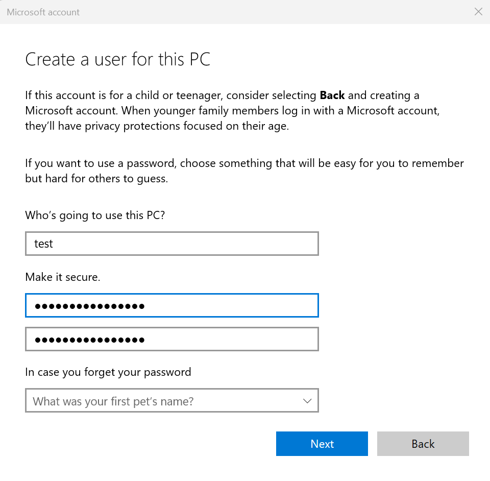Click the Back button

(x=423, y=444)
